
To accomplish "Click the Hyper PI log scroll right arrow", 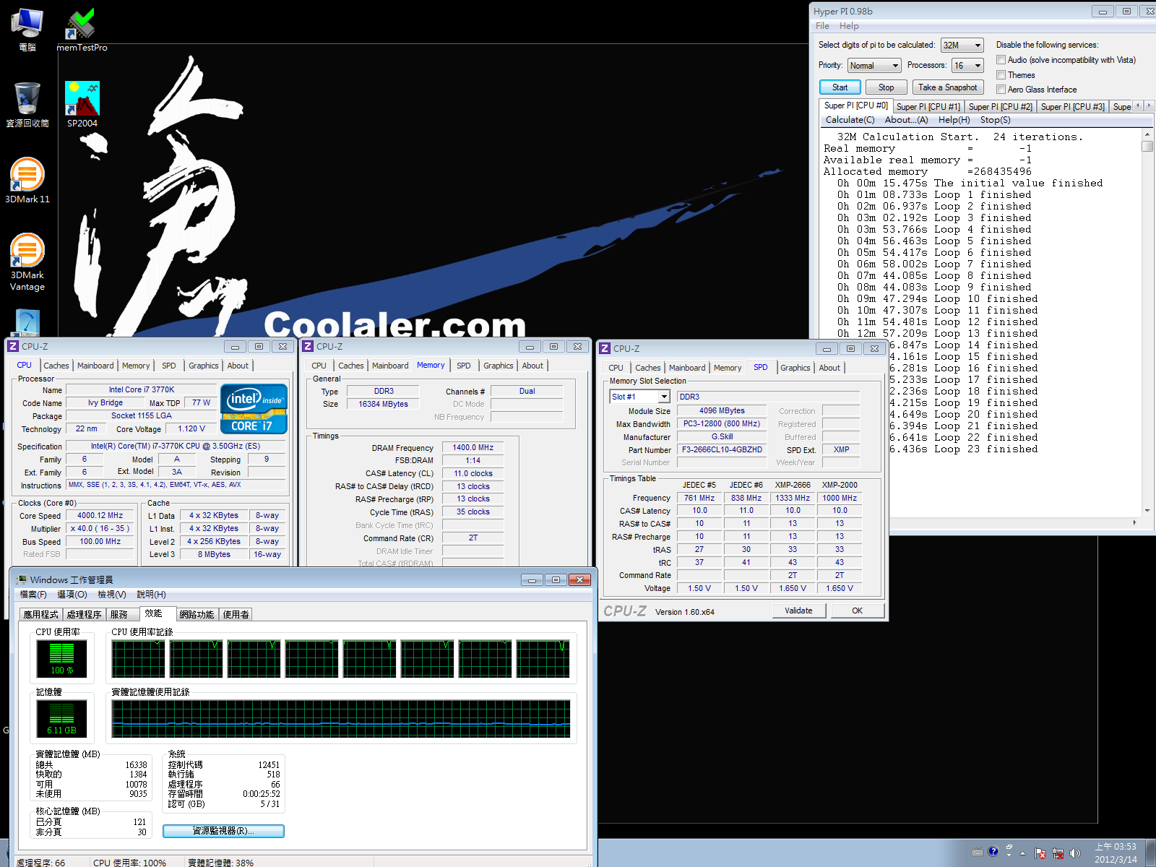I will pos(1134,522).
